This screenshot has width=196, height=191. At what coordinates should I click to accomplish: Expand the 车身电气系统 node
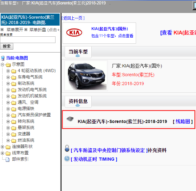click(8, 77)
